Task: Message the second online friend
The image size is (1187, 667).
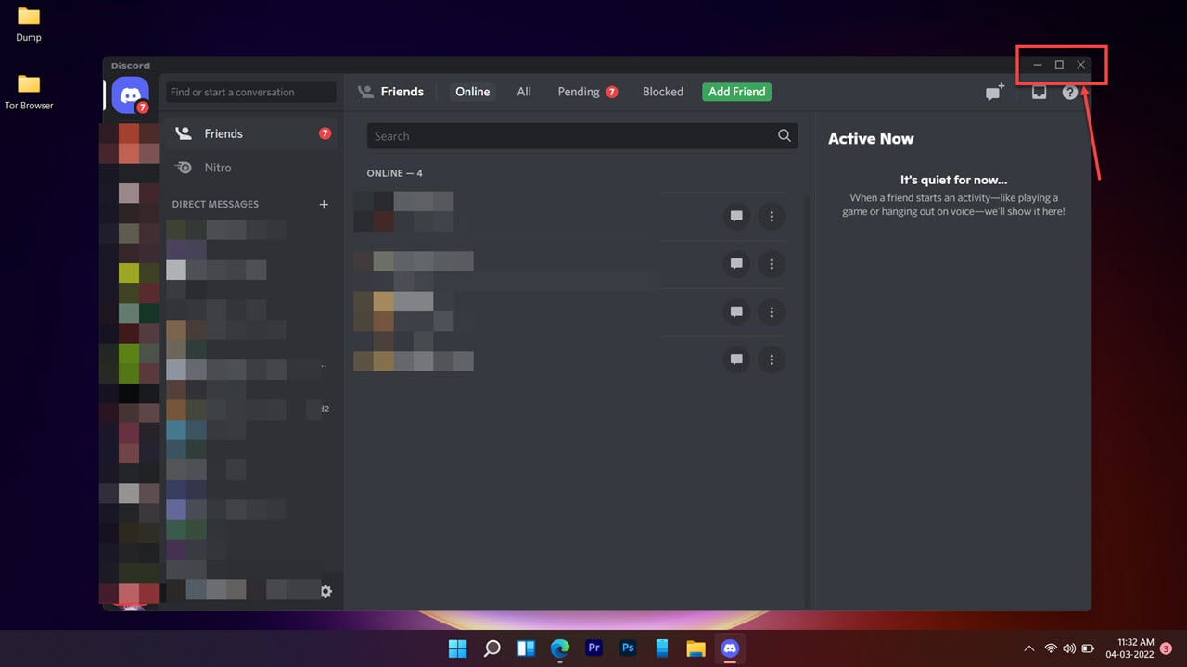Action: (736, 264)
